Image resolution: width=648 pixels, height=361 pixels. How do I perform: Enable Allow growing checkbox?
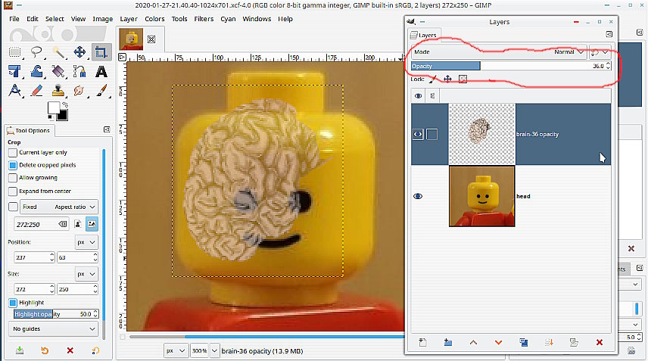pyautogui.click(x=13, y=178)
